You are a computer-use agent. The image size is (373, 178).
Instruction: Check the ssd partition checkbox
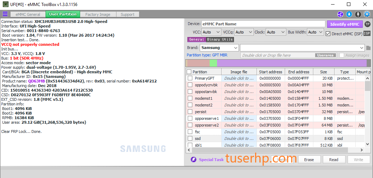(190, 138)
